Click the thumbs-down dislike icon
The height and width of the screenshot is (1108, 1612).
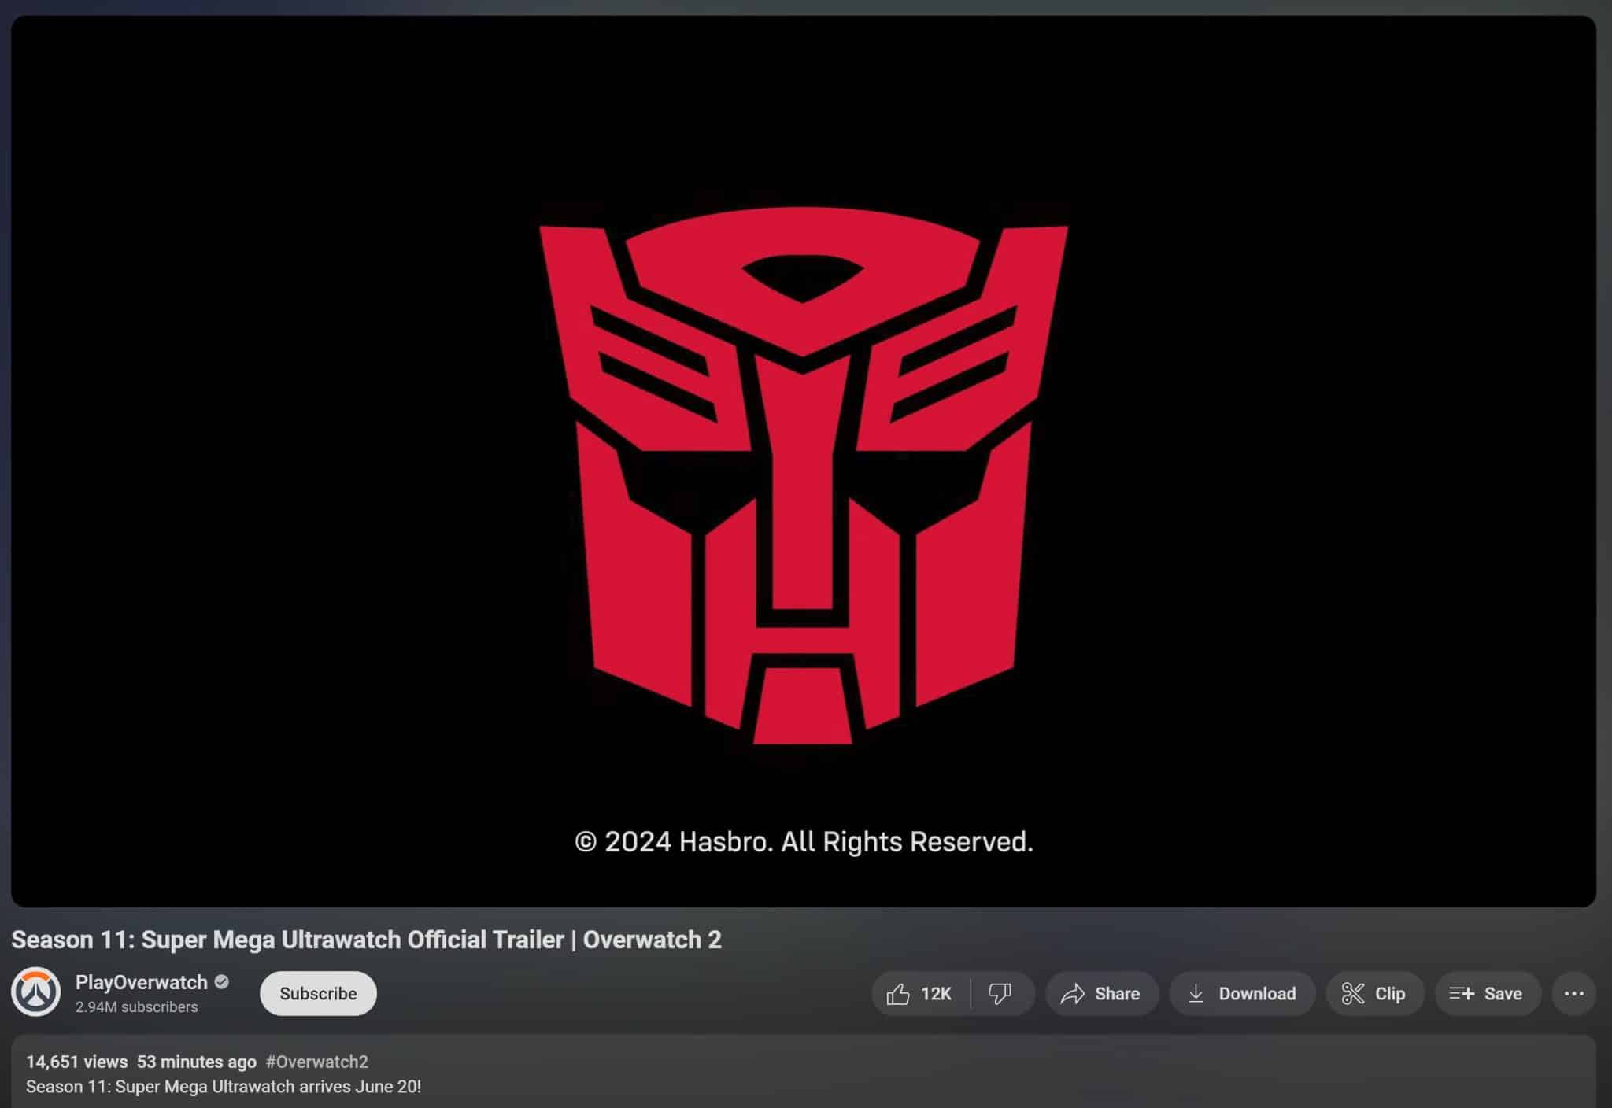tap(998, 993)
